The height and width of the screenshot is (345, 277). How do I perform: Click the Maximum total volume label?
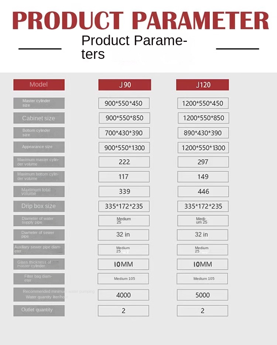(39, 191)
